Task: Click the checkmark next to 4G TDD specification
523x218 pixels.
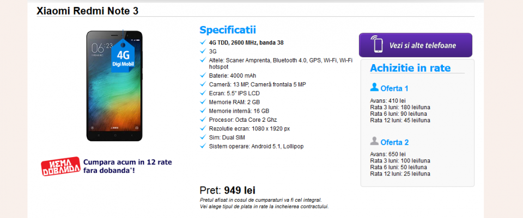Action: (x=203, y=42)
